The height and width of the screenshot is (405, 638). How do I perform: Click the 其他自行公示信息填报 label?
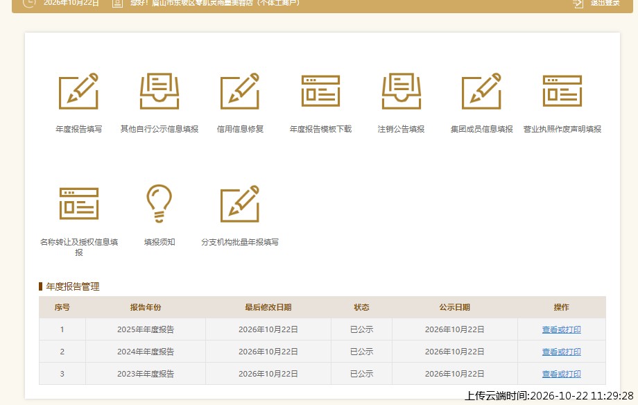[159, 129]
